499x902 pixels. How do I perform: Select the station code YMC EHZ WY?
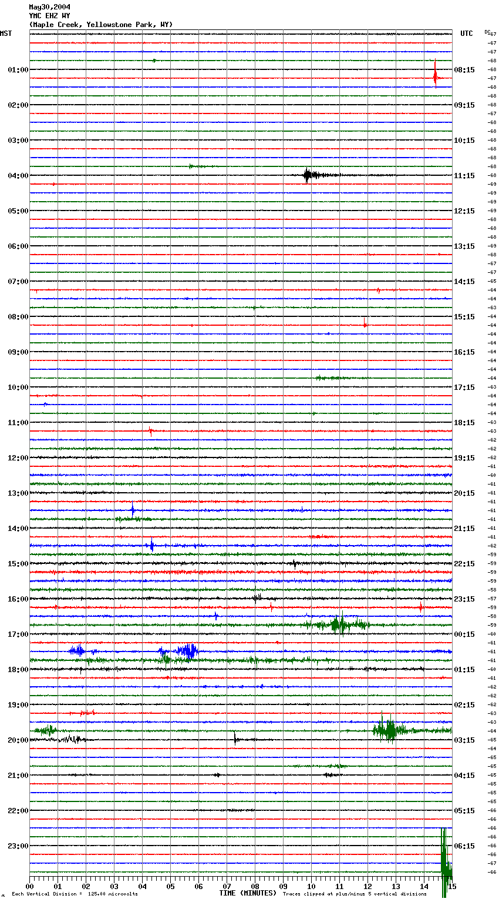(x=49, y=16)
